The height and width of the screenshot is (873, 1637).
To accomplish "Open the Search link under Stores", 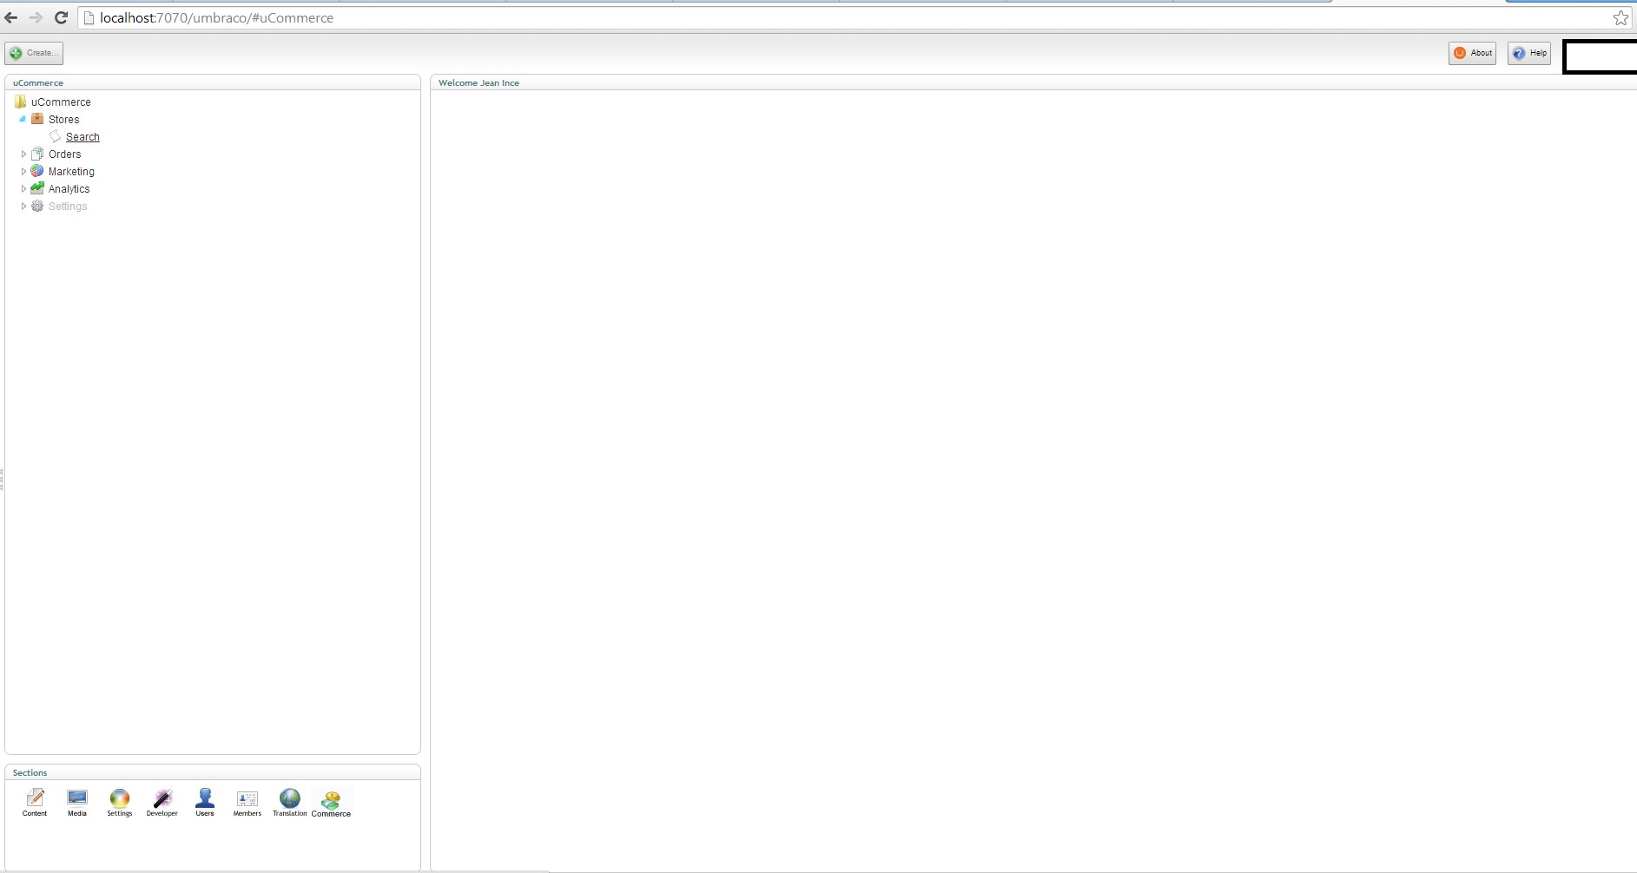I will [x=83, y=137].
